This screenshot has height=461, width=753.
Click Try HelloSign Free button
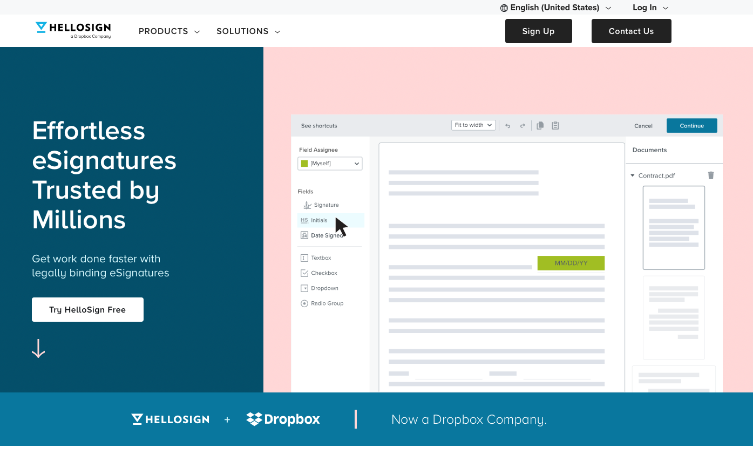point(87,309)
